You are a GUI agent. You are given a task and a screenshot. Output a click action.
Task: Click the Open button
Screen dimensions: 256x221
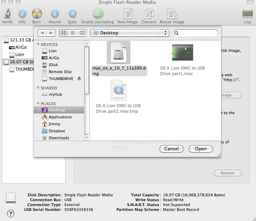(201, 149)
